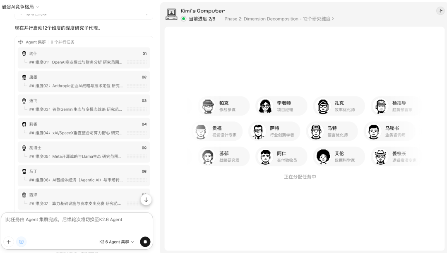Open the 硅谷AI竞争格局 title dropdown
Image resolution: width=447 pixels, height=253 pixels.
(21, 7)
